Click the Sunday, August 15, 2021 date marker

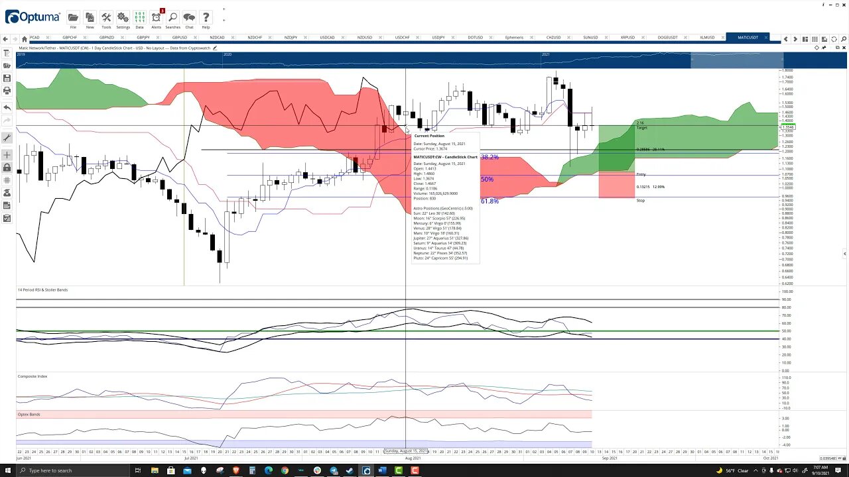[406, 451]
